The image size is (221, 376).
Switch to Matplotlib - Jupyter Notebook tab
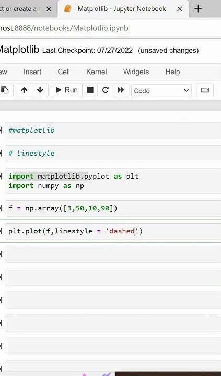(x=122, y=9)
